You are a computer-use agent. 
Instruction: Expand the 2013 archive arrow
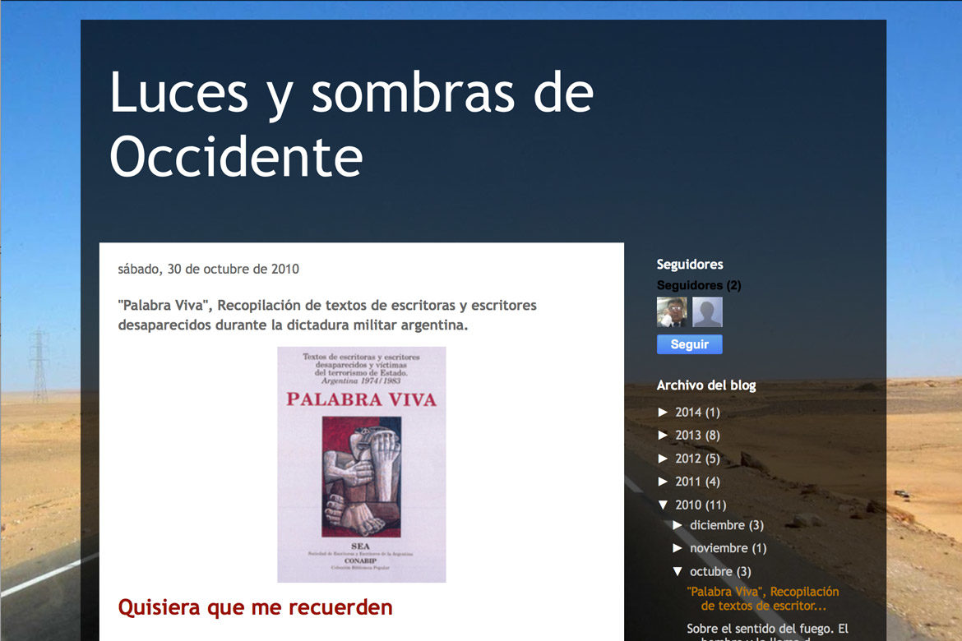coord(664,436)
